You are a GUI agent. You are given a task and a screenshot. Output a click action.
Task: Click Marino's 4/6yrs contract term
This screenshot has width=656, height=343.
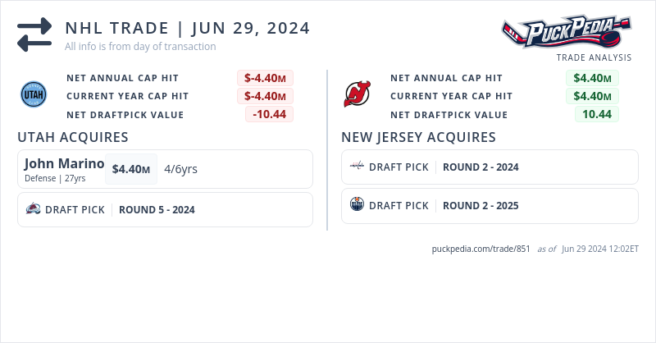pyautogui.click(x=180, y=169)
